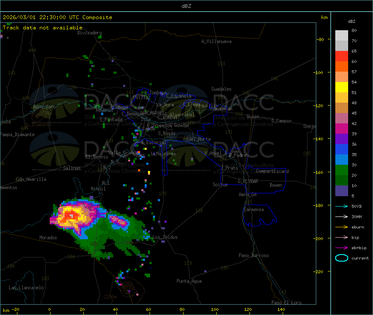Pick the red band in the dBZ scale

[x=342, y=56]
